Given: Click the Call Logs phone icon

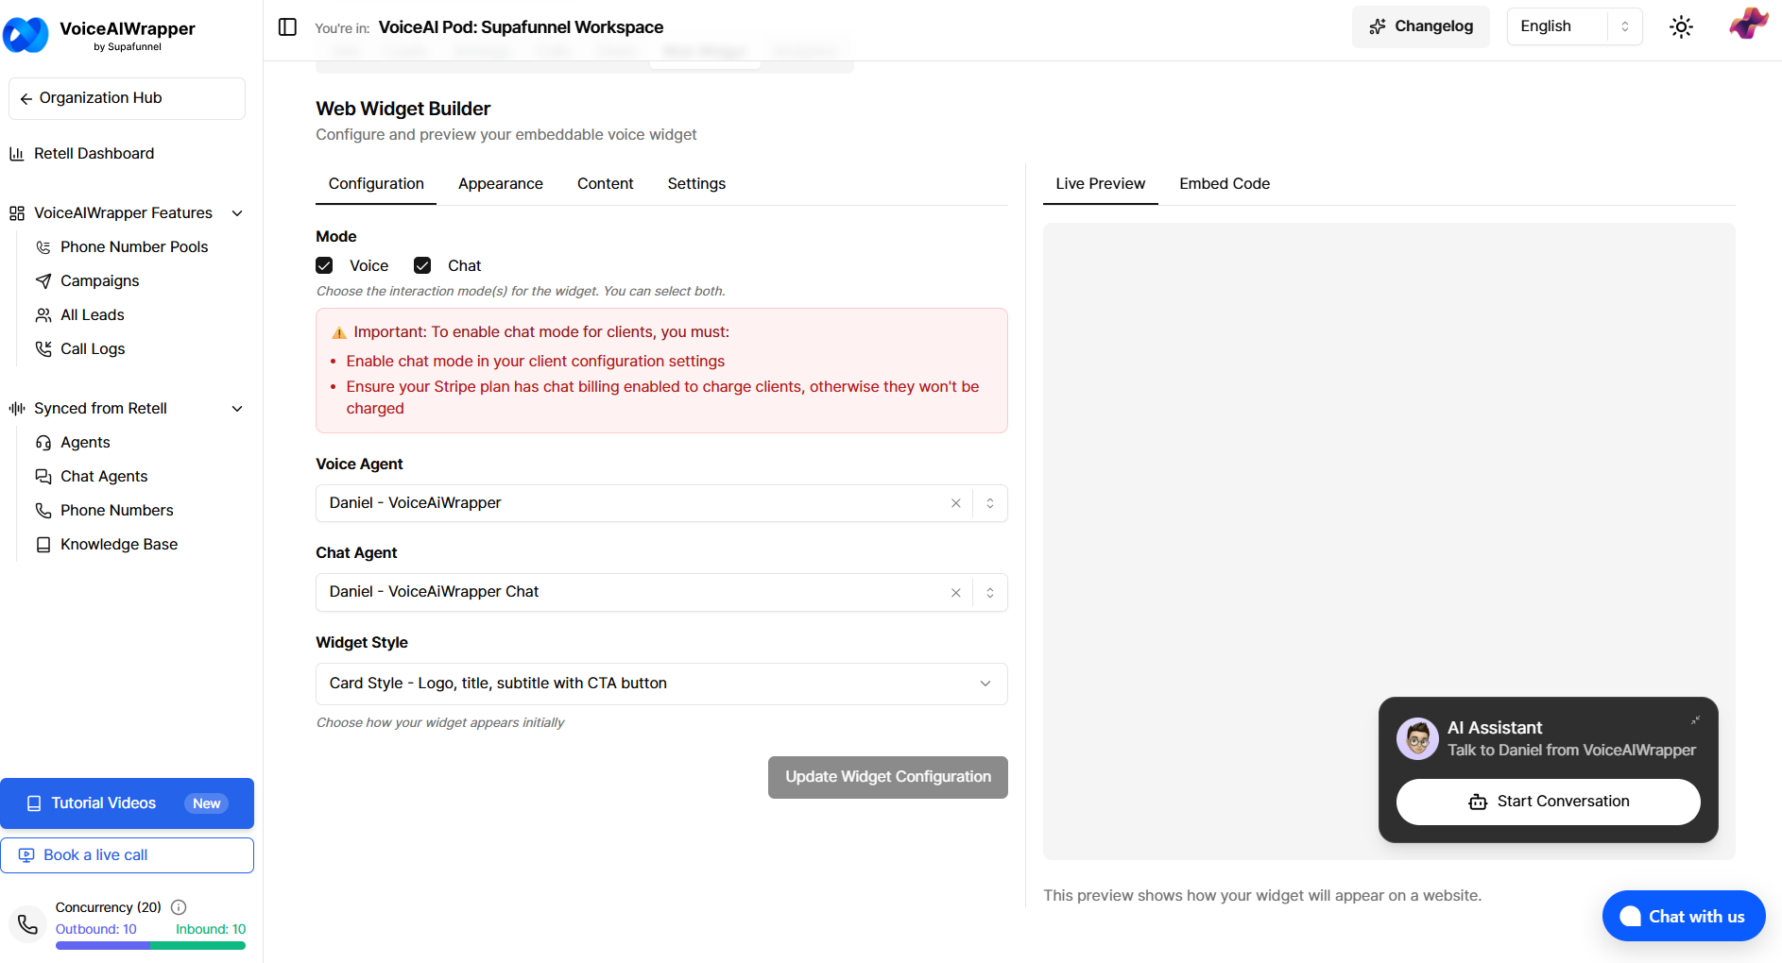Looking at the screenshot, I should pyautogui.click(x=43, y=349).
